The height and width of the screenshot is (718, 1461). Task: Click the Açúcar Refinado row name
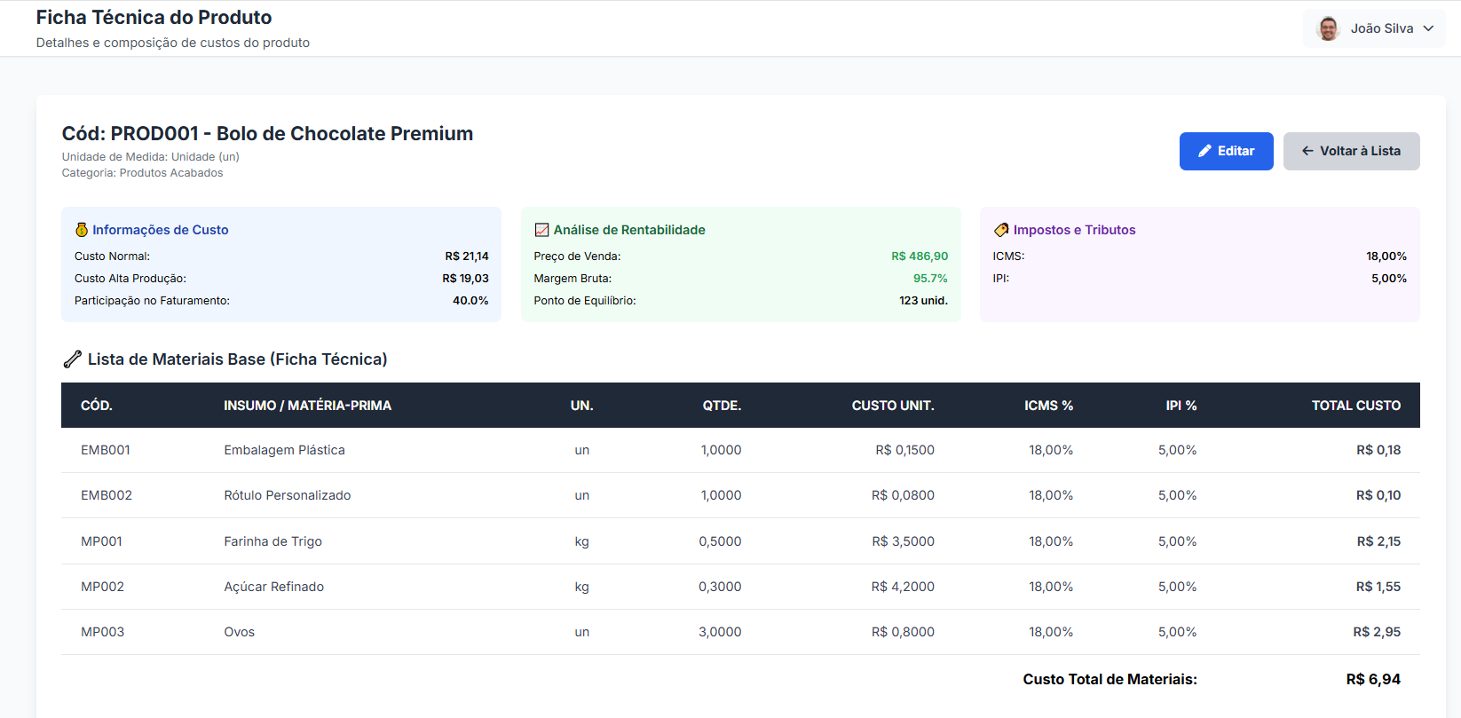[x=273, y=587]
